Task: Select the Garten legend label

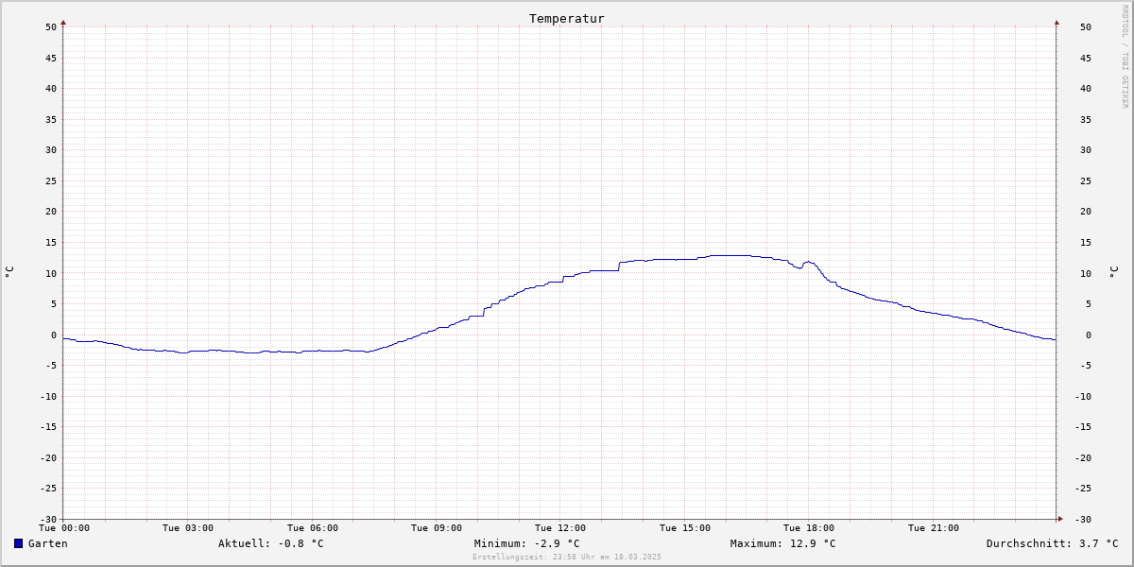Action: tap(48, 543)
